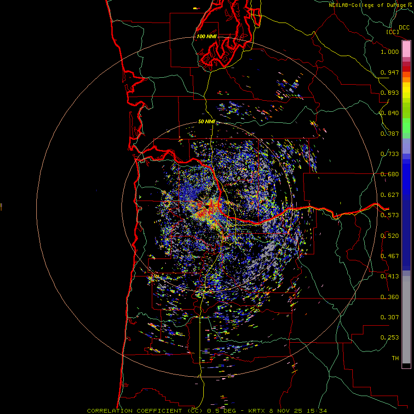This screenshot has width=414, height=414.
Task: Pick the bright green segment of color bar
Action: click(406, 126)
